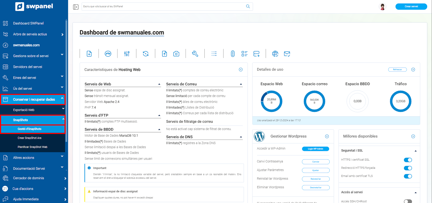432x203 pixels.
Task: Click the envelope mail toolbar icon
Action: 287,54
